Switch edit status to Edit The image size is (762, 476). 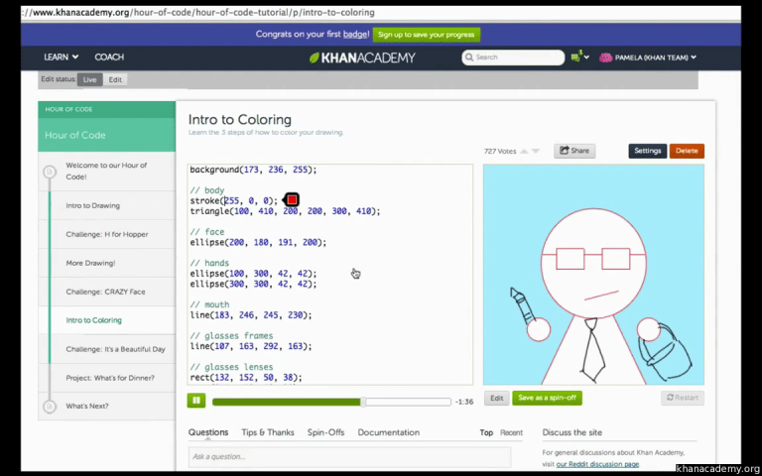pyautogui.click(x=115, y=79)
